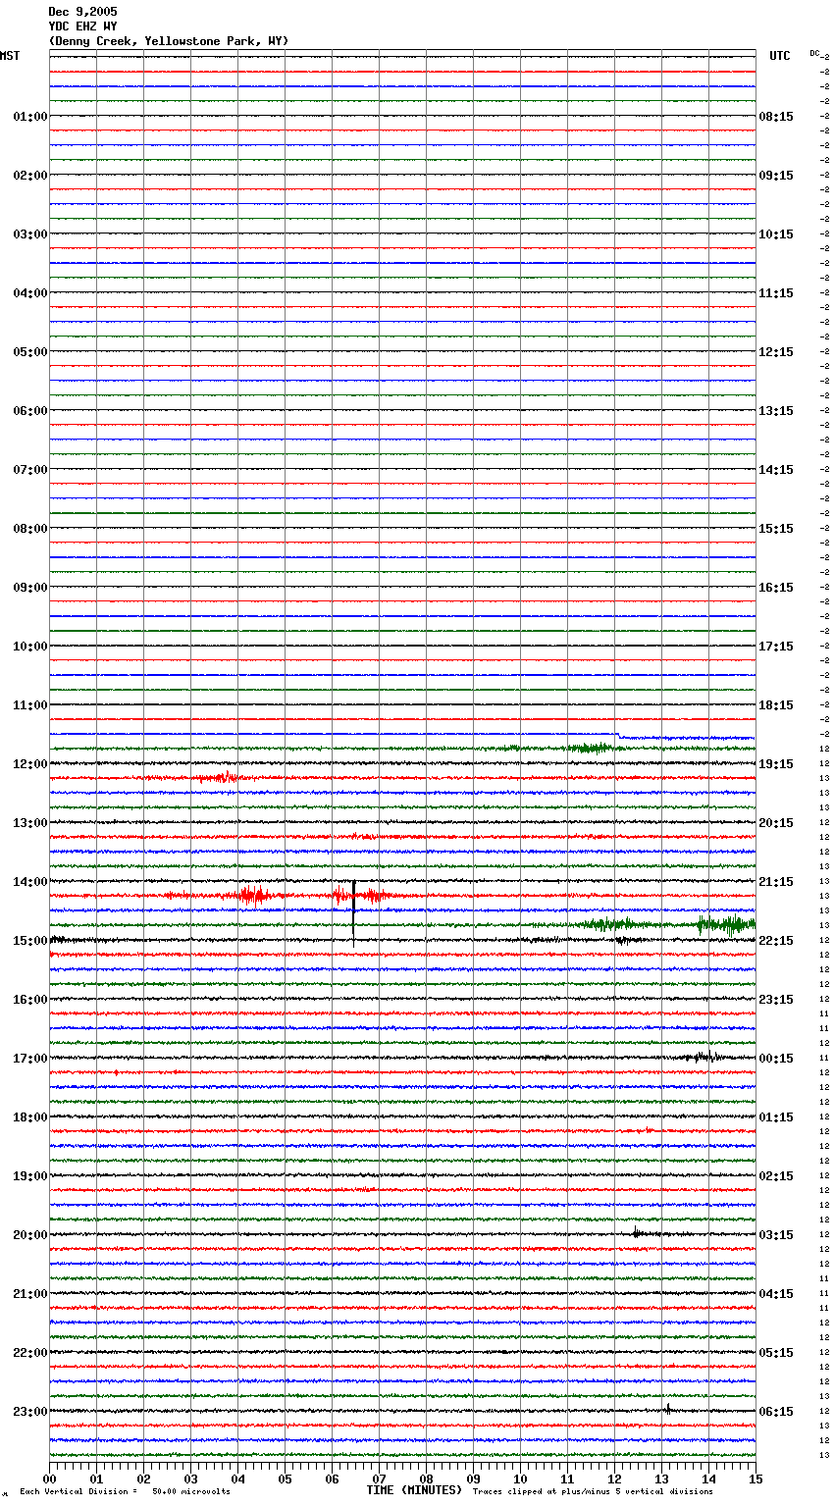Select the '04:00' MST hour label
834x1505 pixels.
30,293
